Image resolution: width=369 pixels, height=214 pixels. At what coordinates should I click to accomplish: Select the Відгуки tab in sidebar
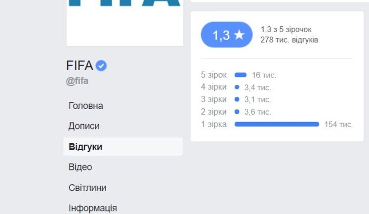pyautogui.click(x=85, y=147)
